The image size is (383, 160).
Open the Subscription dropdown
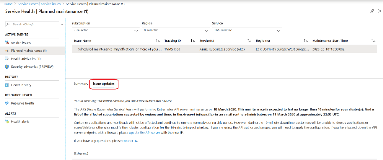[x=105, y=30]
